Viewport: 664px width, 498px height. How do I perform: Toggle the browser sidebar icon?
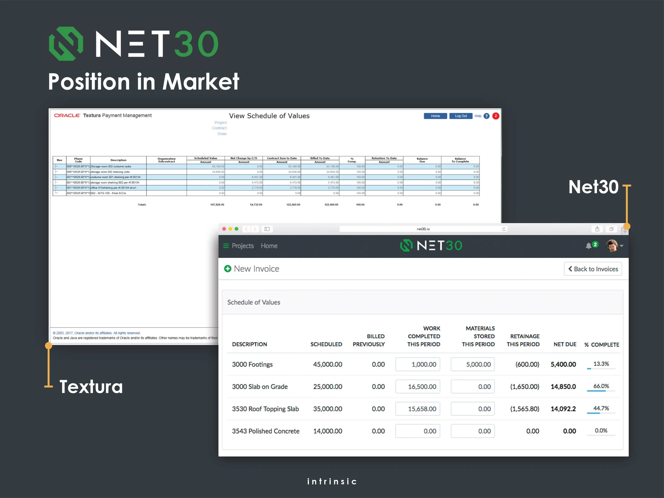point(267,229)
